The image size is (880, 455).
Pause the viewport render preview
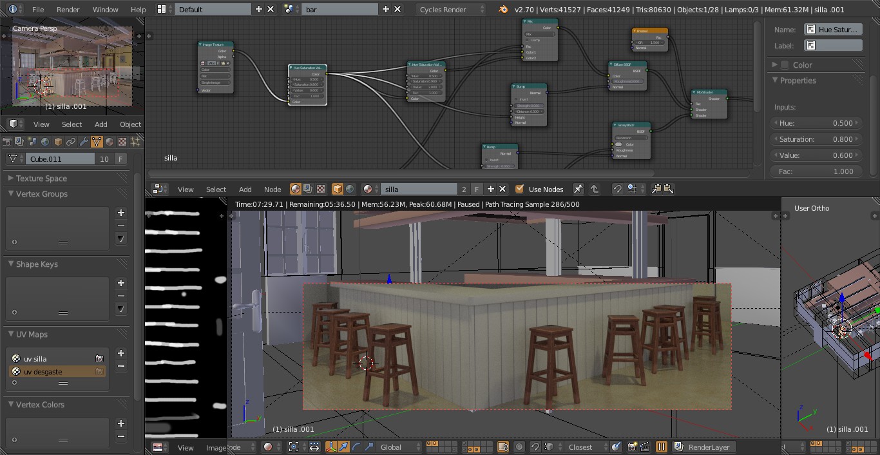(662, 447)
